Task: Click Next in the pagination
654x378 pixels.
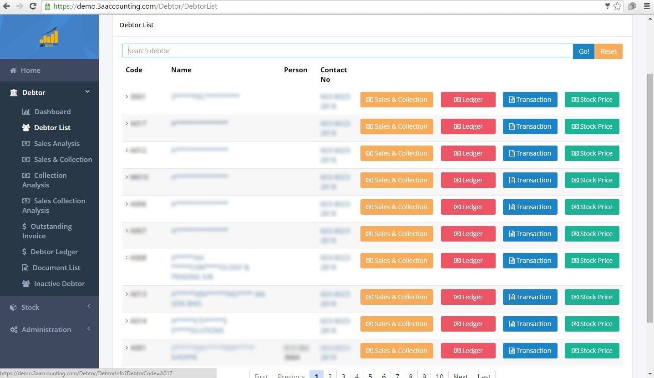Action: click(461, 374)
